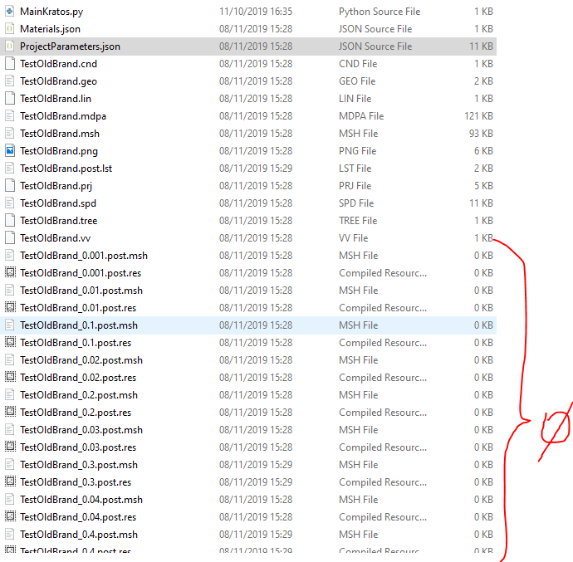Click the resource icon of TestOldBrand_0.3.post.res
573x562 pixels.
tap(10, 481)
